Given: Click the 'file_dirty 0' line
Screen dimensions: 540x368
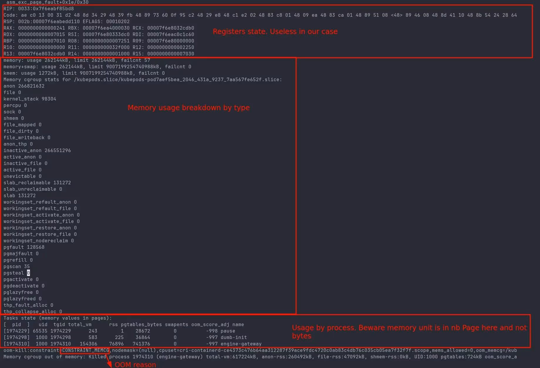Looking at the screenshot, I should click(x=21, y=131).
